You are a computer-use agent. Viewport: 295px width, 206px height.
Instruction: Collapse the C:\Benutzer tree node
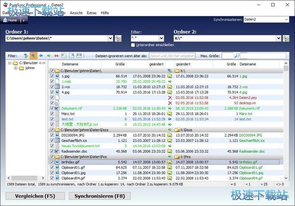(10, 63)
